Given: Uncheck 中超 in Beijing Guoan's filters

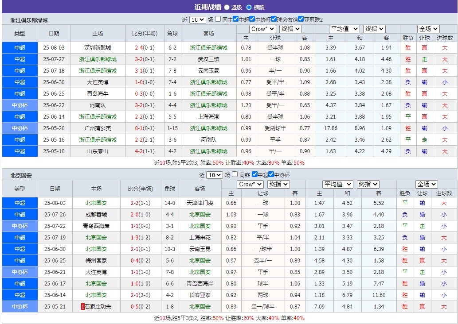Looking at the screenshot, I should click(254, 175).
